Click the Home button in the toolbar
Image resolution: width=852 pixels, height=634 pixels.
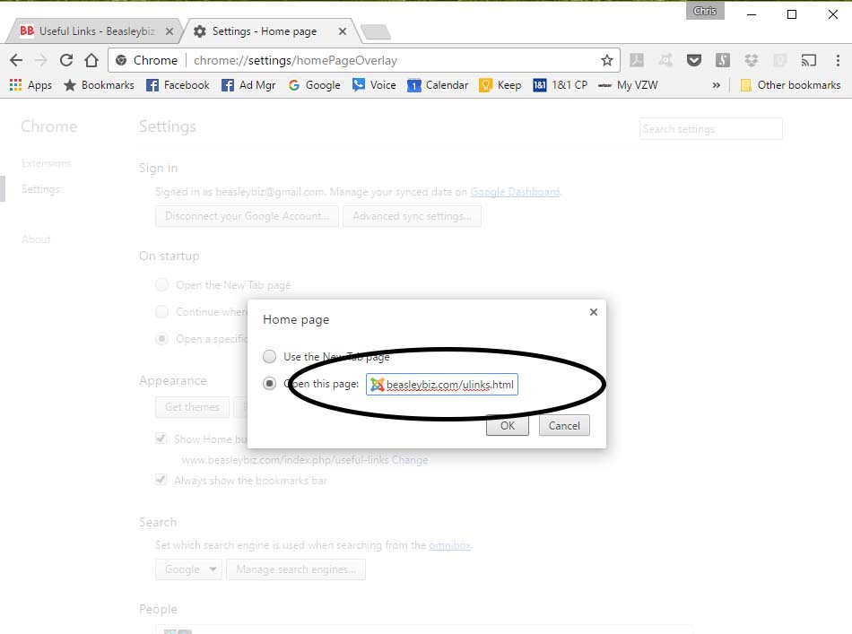[93, 60]
